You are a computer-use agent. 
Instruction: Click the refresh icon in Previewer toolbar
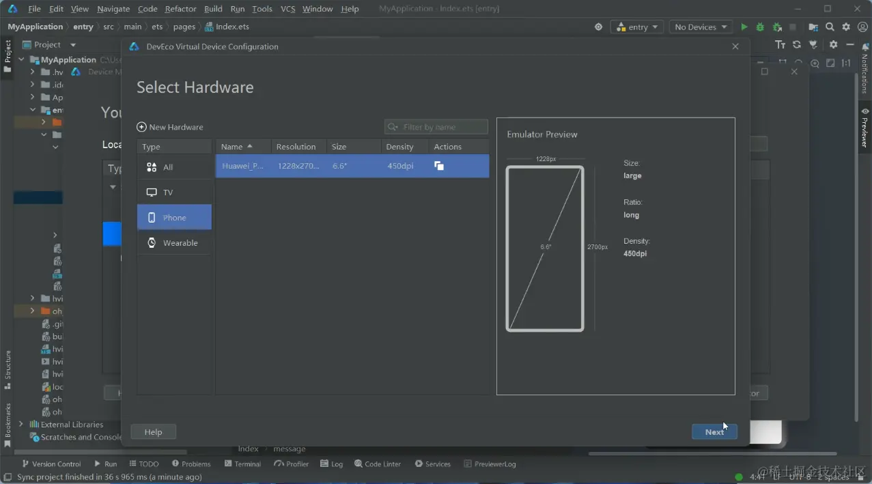pos(797,44)
